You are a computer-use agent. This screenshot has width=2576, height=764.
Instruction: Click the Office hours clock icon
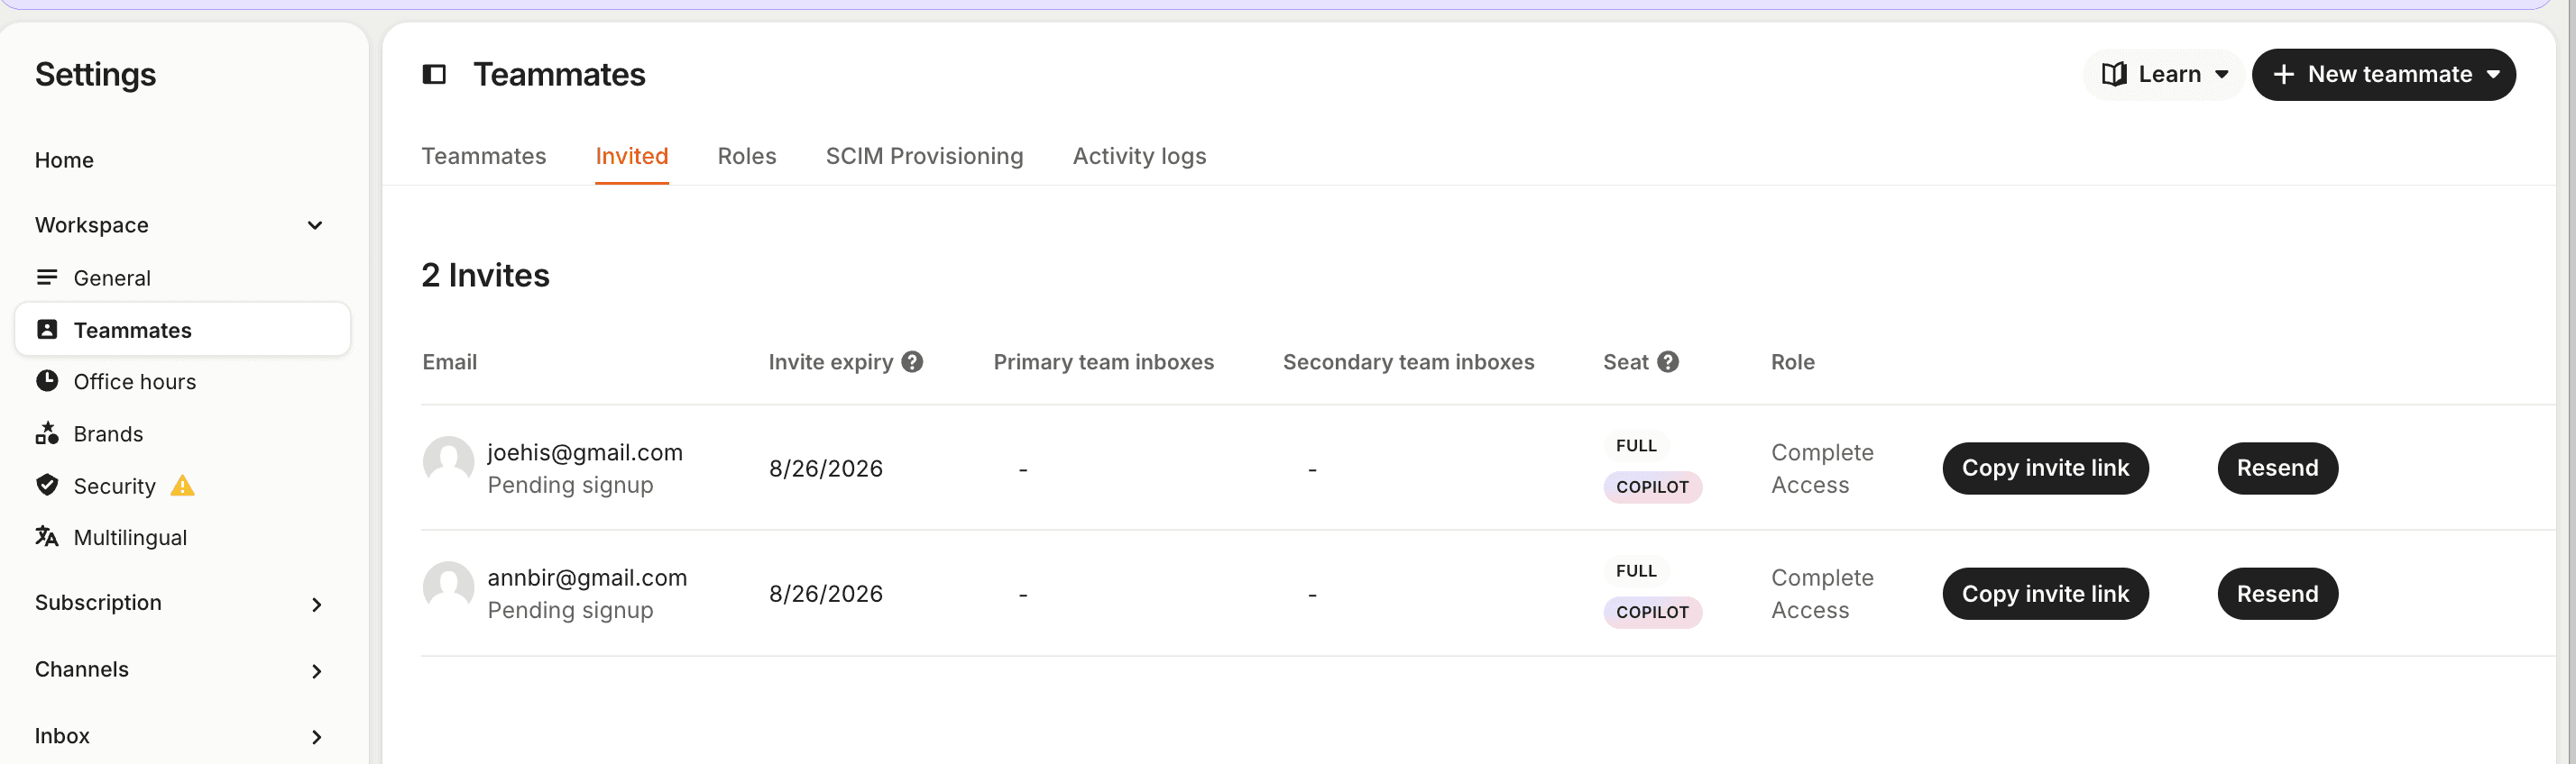47,380
